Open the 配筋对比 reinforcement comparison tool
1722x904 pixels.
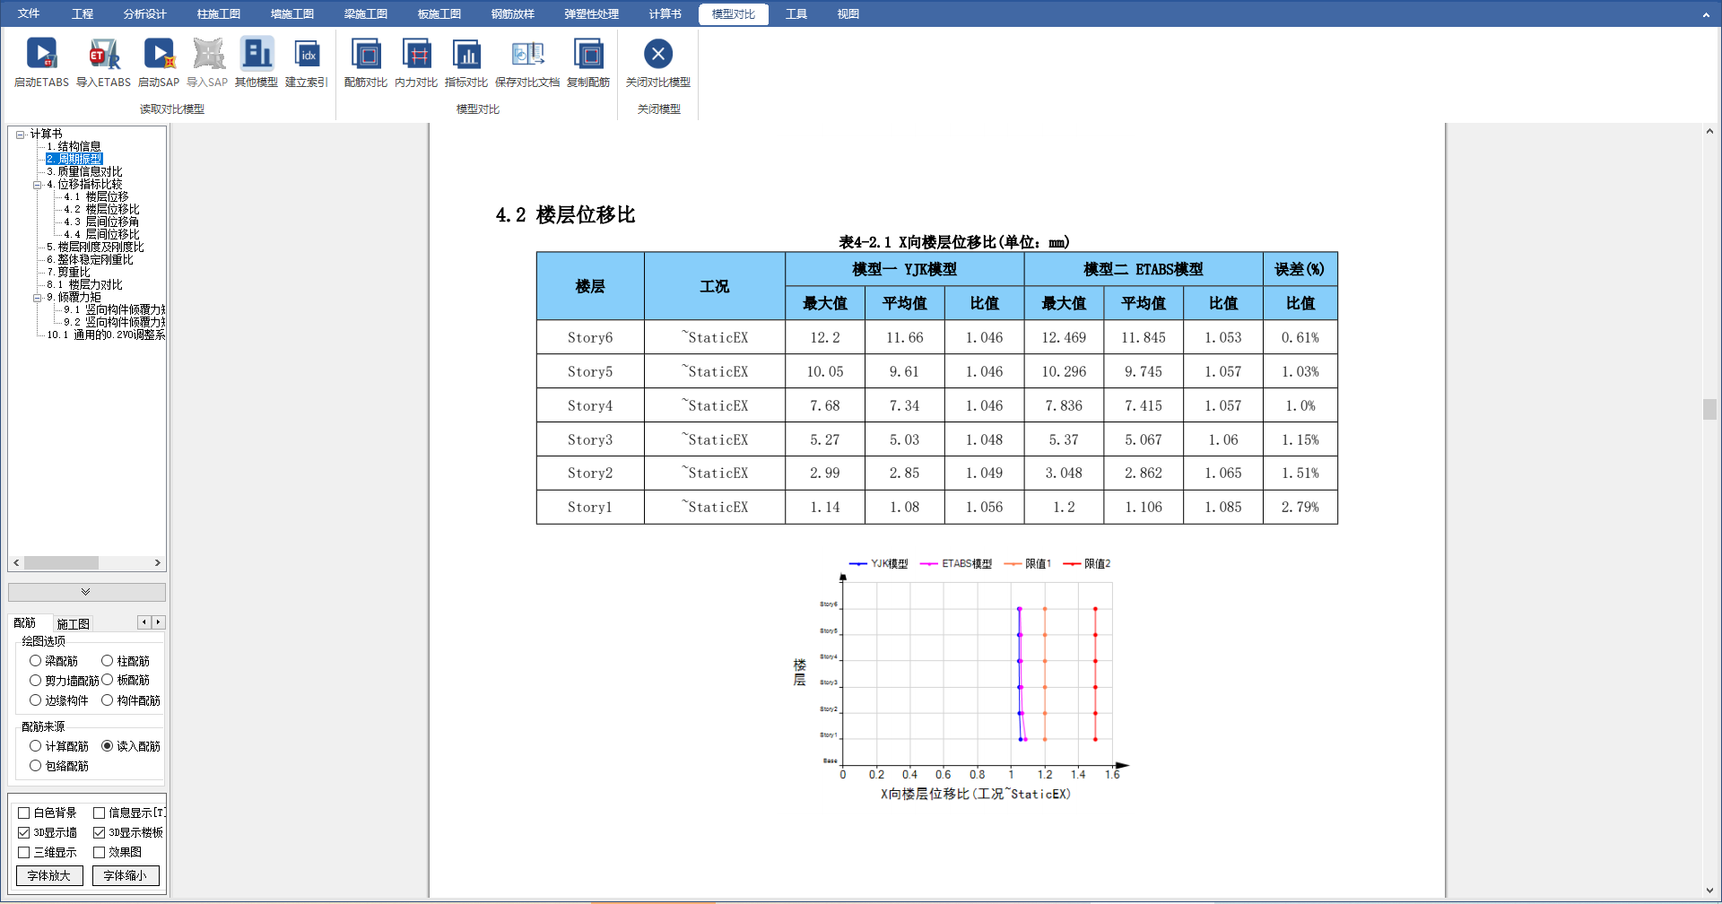pos(365,56)
